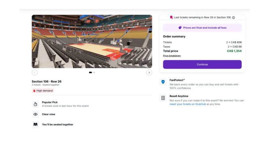Click the Resell Anytime ticket icon

(163, 98)
